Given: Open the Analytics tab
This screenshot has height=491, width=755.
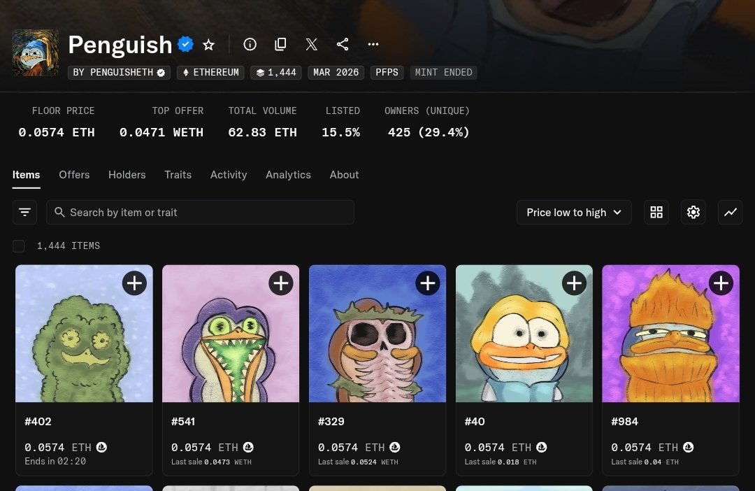Looking at the screenshot, I should point(288,175).
